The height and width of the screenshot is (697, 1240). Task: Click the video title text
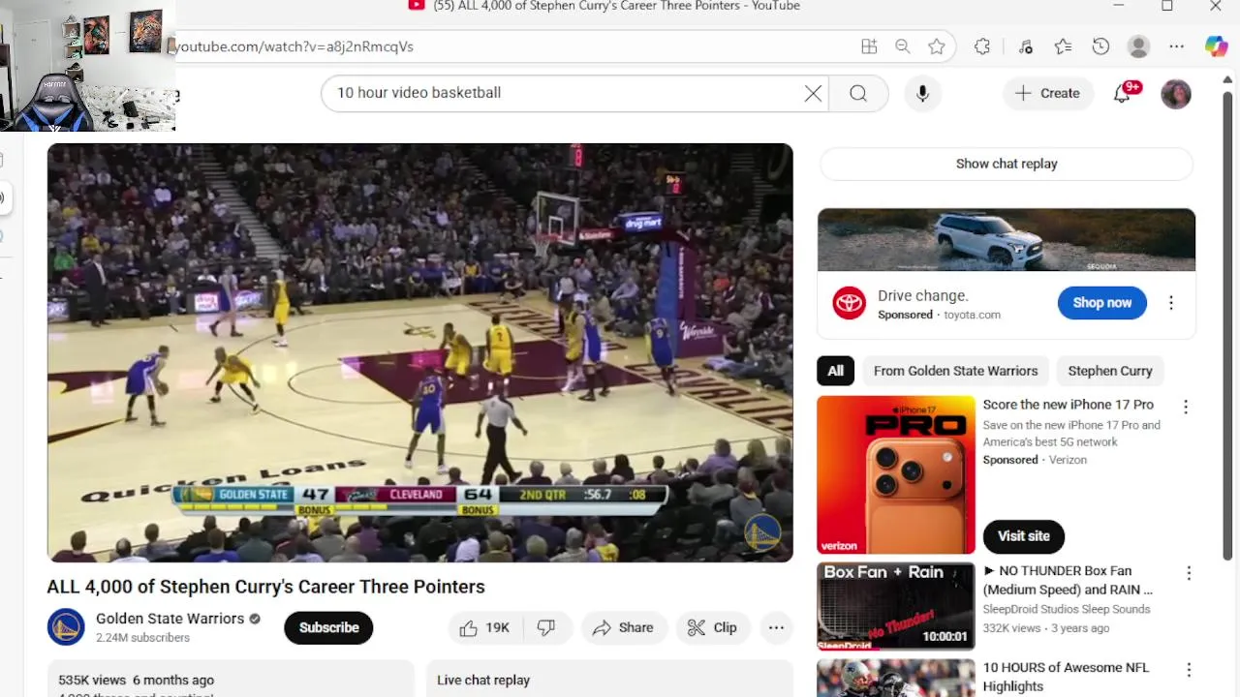pos(265,587)
